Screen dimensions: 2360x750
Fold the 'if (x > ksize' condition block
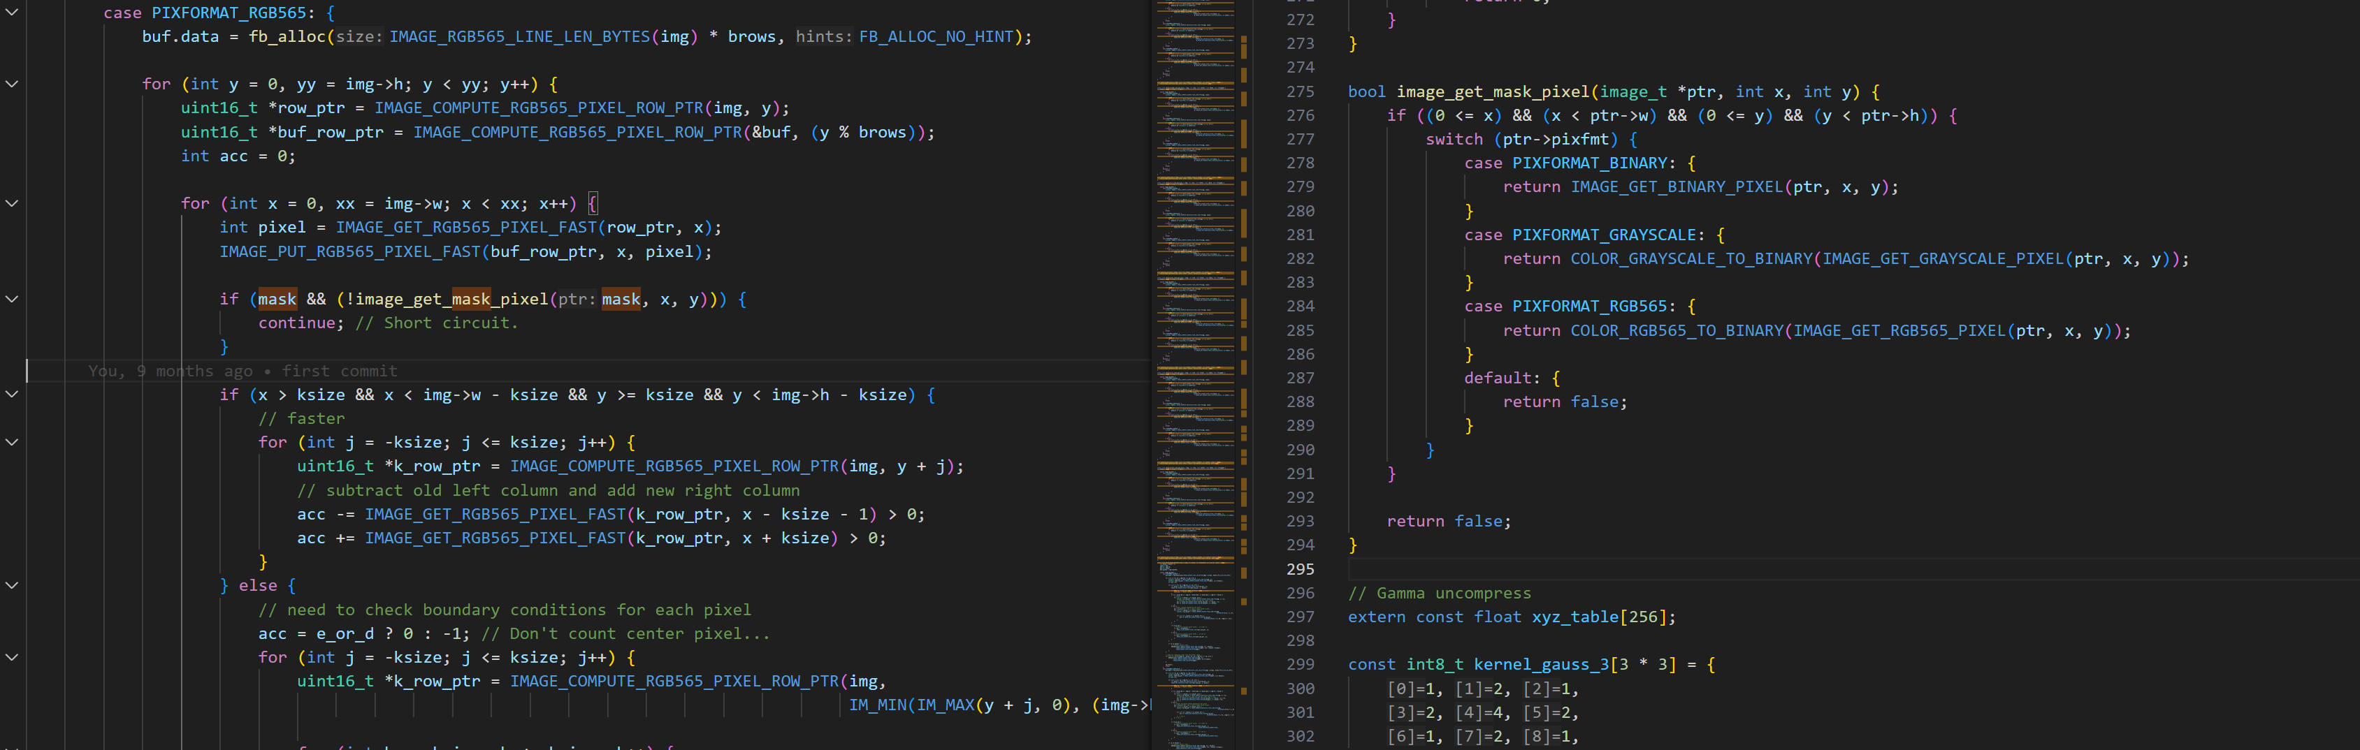point(12,395)
